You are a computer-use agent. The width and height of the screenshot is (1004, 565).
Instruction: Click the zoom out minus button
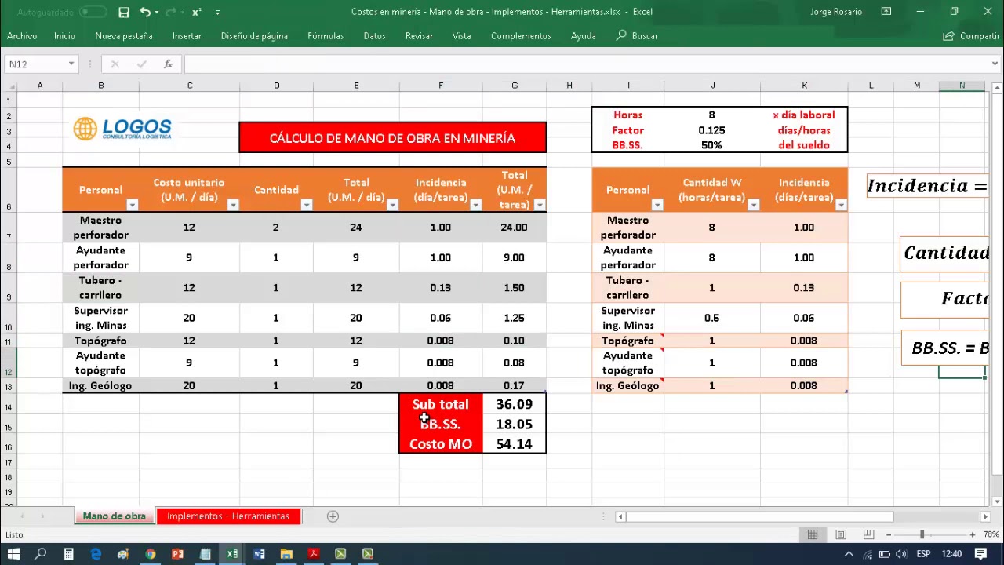pos(889,535)
